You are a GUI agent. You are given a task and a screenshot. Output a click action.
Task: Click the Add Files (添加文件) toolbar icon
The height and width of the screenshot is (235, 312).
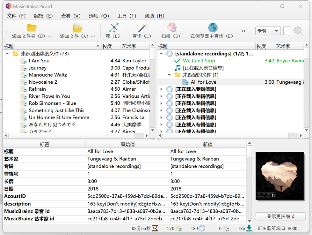click(77, 28)
